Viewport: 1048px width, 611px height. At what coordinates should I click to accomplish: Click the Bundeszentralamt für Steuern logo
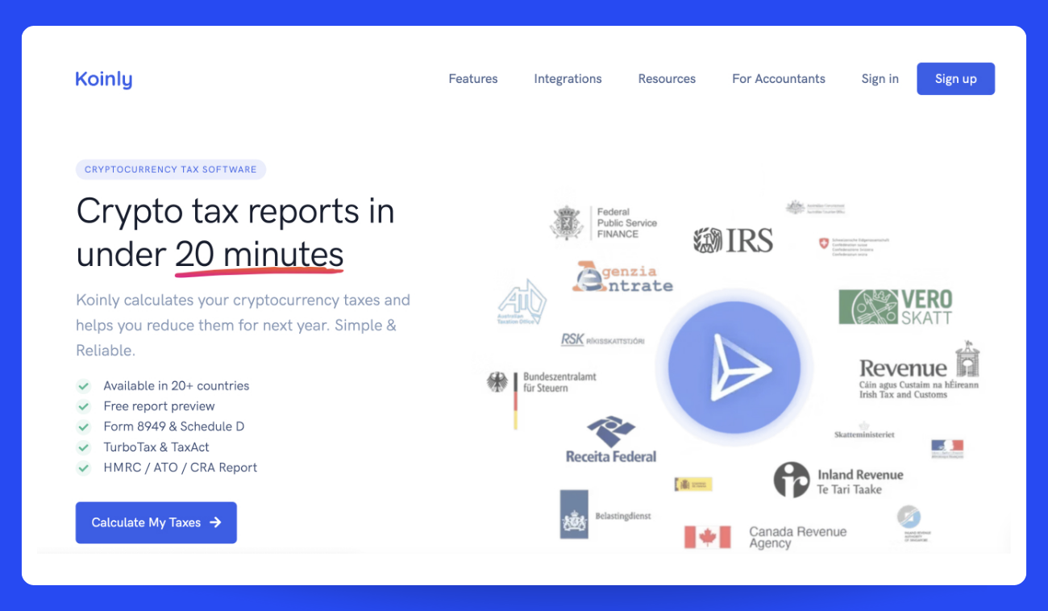542,400
